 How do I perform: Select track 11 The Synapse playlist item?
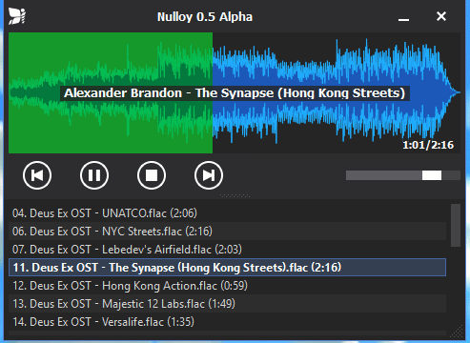227,268
